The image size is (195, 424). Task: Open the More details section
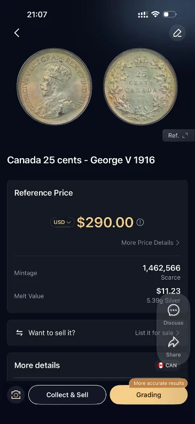click(37, 365)
